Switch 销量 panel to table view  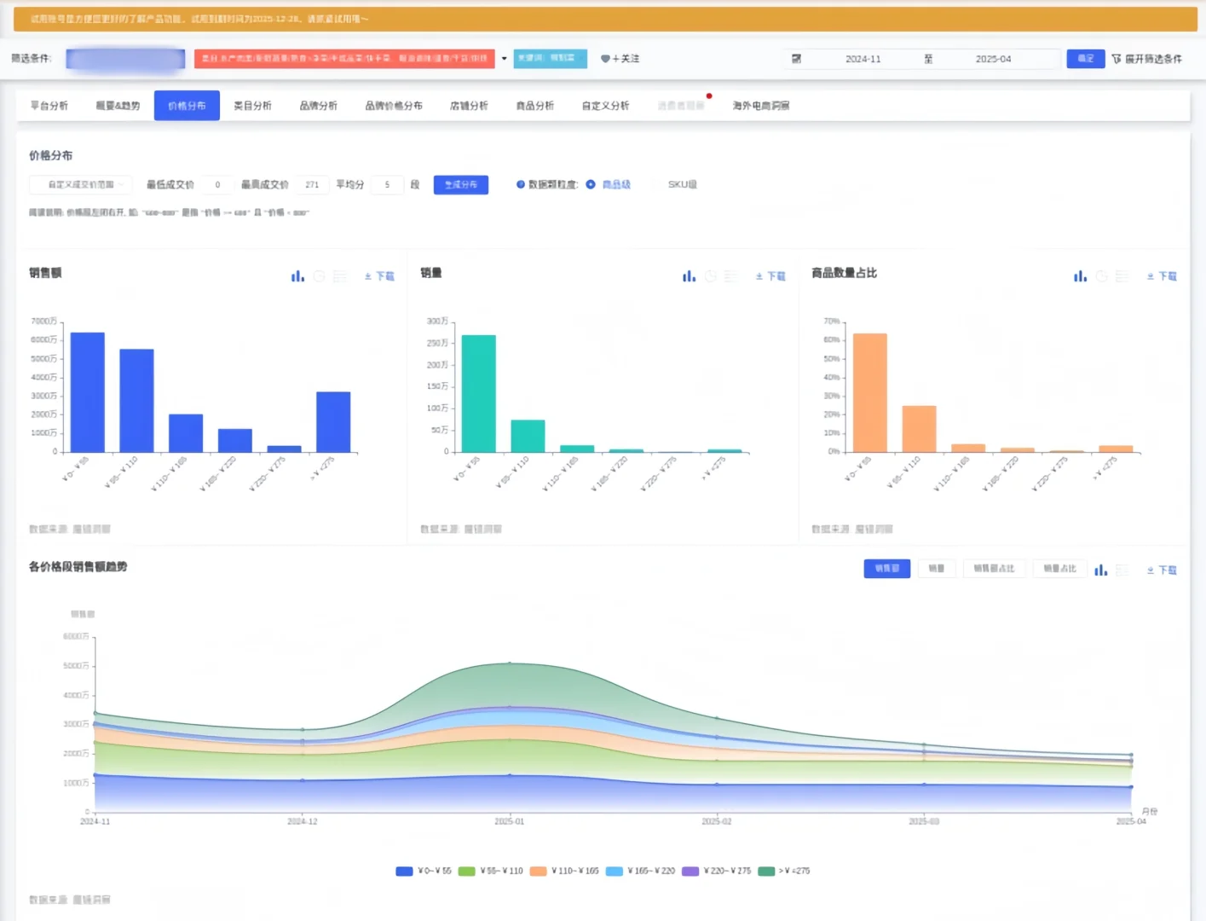tap(732, 276)
